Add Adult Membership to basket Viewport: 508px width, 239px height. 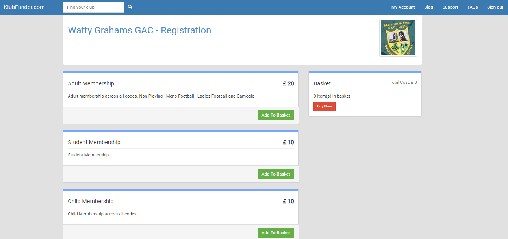[276, 115]
